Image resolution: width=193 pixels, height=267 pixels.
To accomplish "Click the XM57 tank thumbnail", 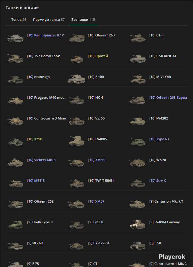I will pyautogui.click(x=76, y=204).
